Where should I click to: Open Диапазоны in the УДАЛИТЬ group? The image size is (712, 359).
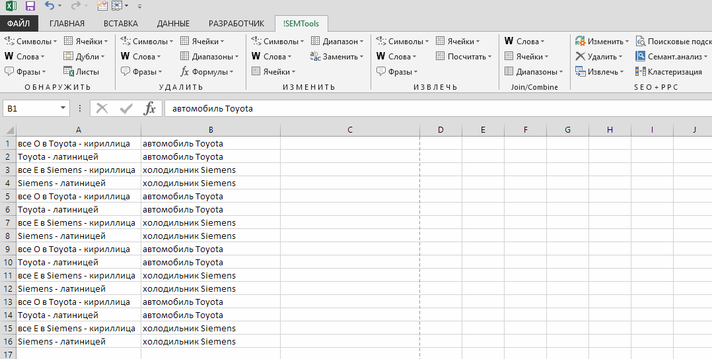[x=209, y=56]
